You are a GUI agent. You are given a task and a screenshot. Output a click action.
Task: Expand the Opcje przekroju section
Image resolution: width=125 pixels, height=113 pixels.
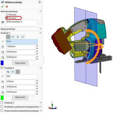[x=41, y=29]
